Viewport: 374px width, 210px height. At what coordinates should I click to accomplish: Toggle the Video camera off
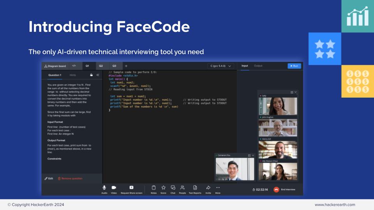[114, 187]
